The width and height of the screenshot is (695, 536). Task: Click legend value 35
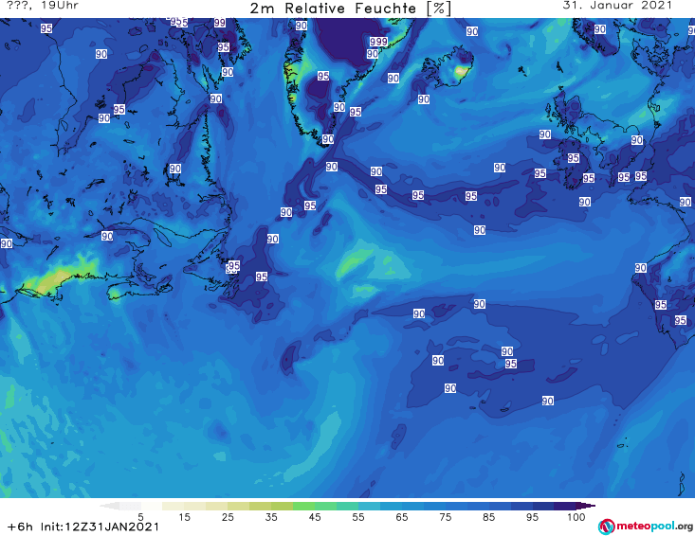271,517
